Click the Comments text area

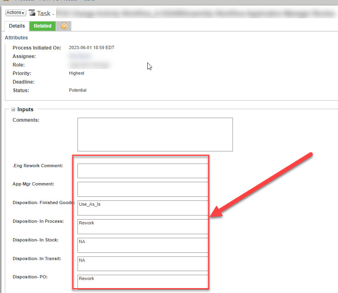pos(155,134)
